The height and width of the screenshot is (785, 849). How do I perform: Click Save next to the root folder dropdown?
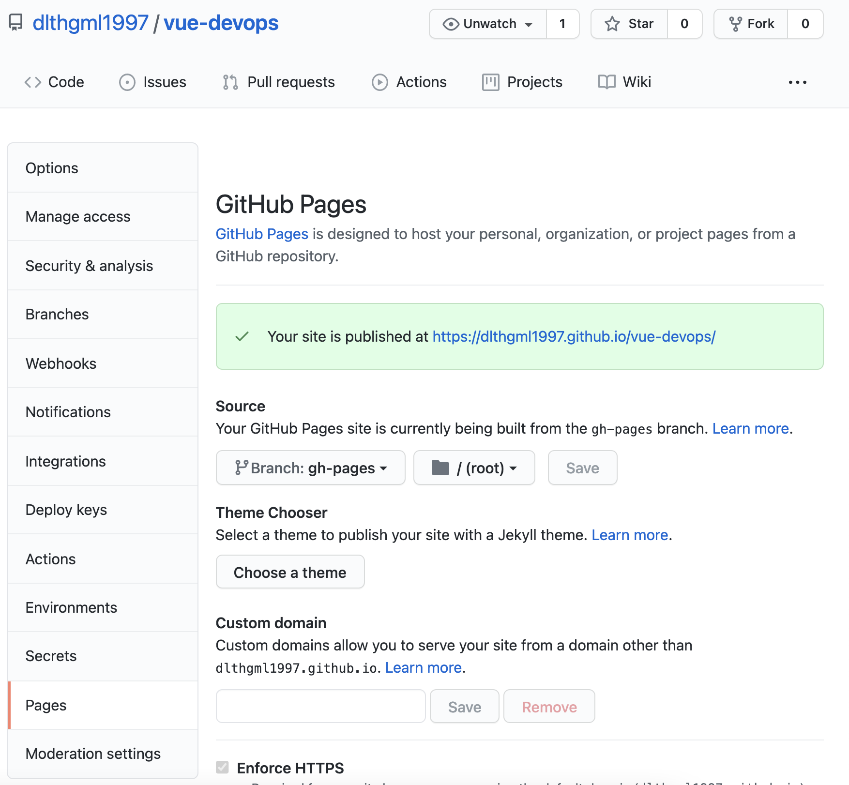click(583, 468)
